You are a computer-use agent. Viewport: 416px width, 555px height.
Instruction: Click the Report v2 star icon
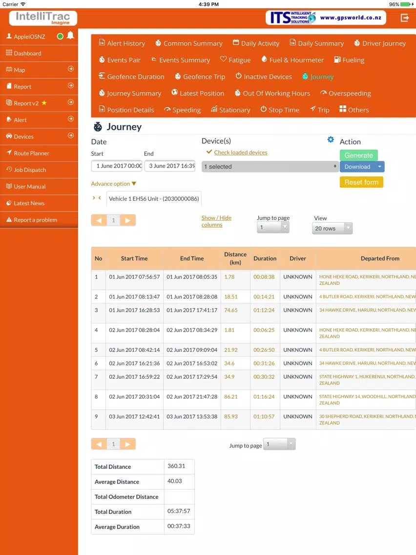(x=44, y=103)
